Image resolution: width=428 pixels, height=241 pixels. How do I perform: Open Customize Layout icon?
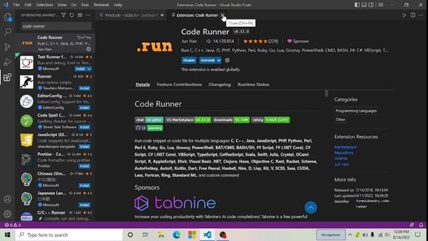click(381, 5)
